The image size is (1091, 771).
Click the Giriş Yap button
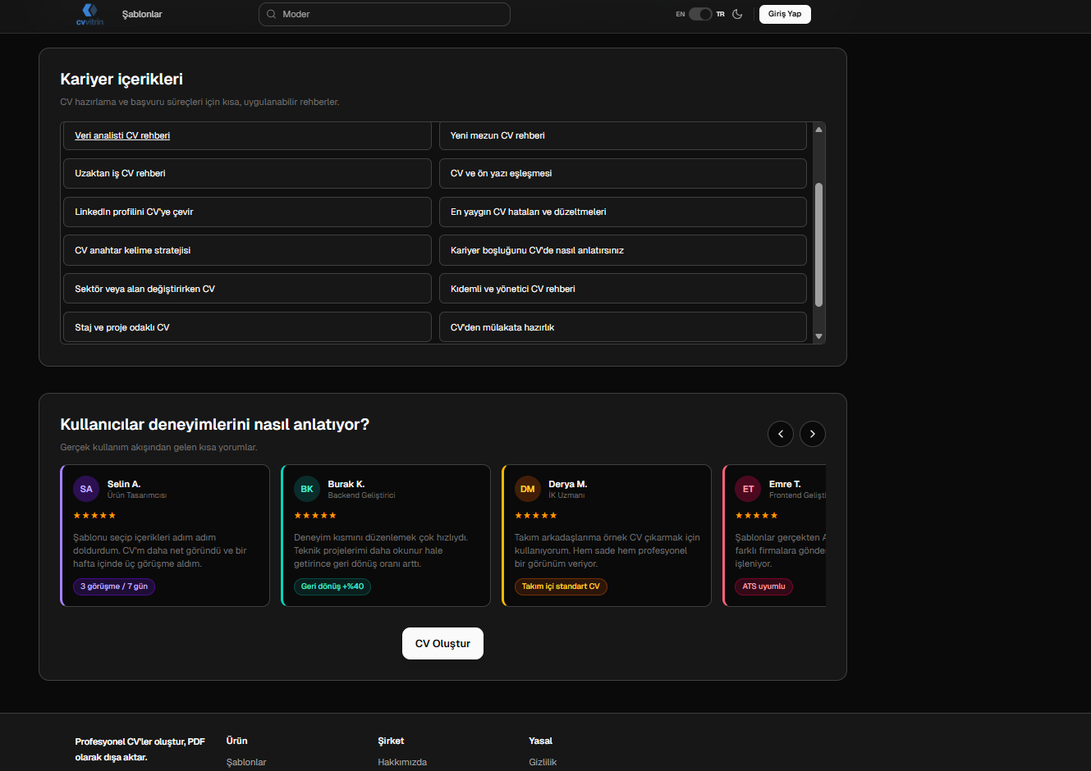pos(785,14)
